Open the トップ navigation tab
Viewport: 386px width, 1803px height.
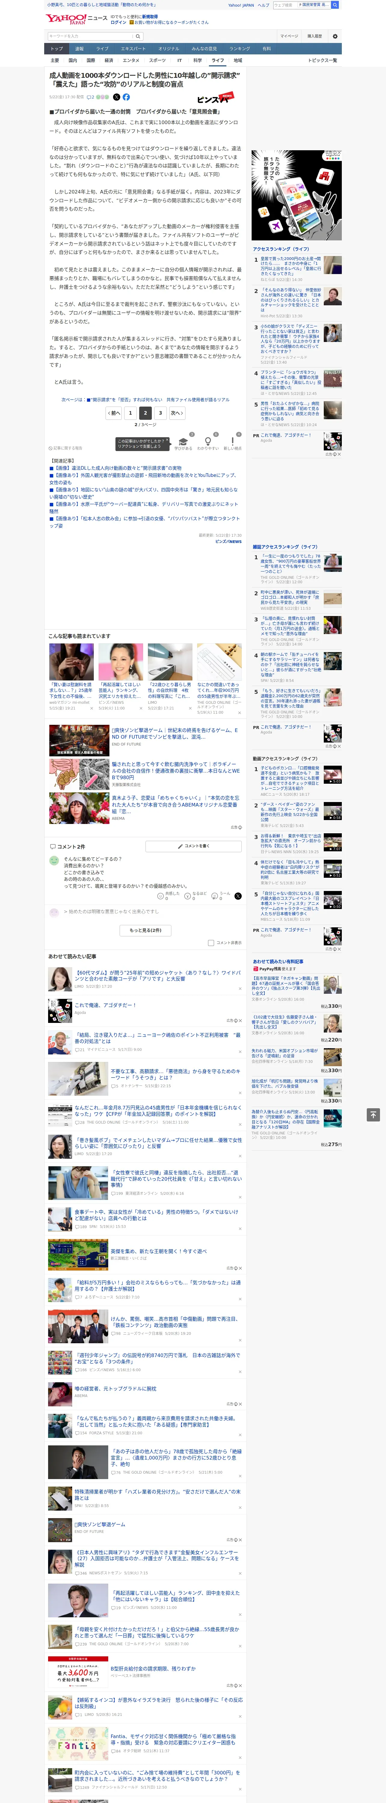click(x=57, y=48)
